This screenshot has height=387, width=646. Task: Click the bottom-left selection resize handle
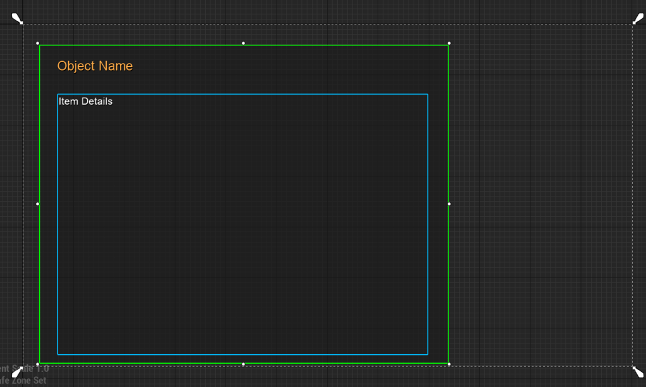tap(38, 364)
